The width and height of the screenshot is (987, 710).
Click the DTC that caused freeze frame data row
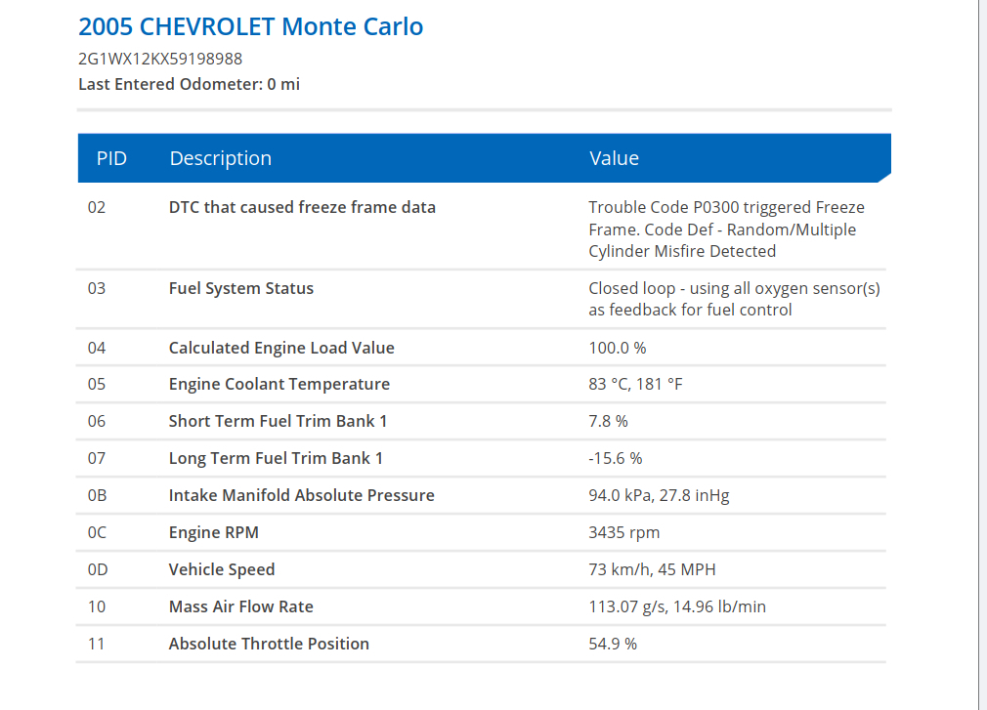click(302, 207)
